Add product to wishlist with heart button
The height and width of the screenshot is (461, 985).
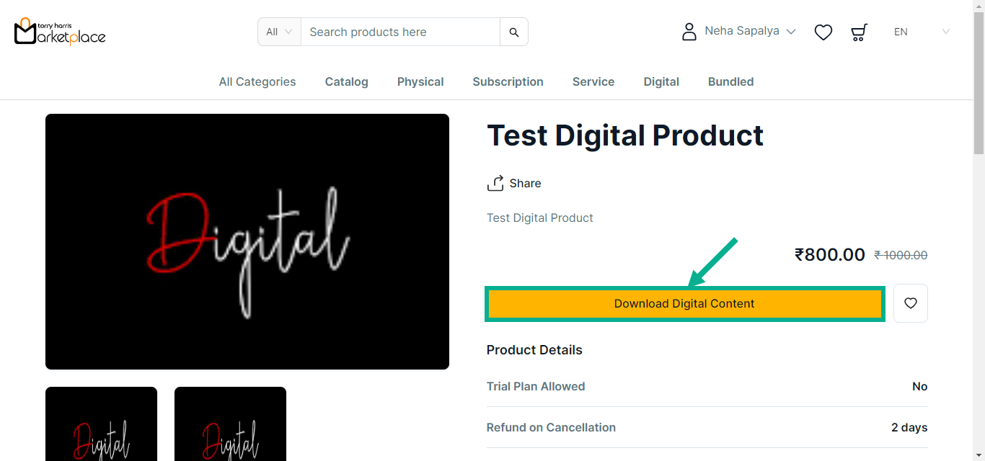[x=910, y=303]
